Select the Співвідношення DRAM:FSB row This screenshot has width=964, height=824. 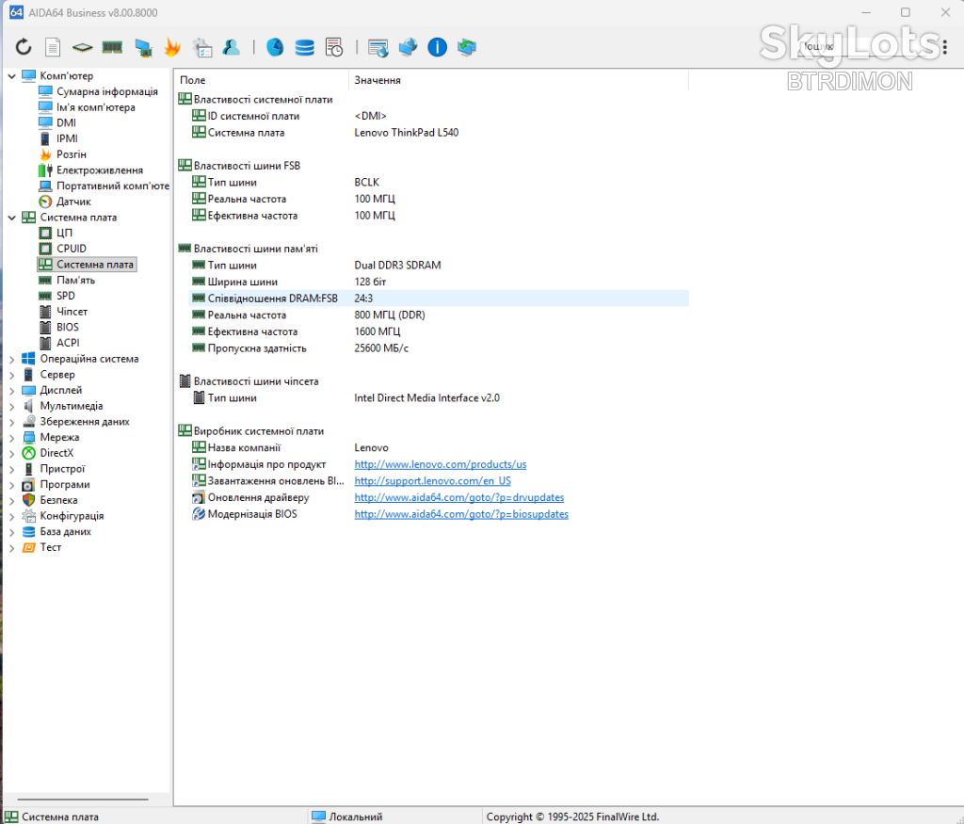coord(439,299)
